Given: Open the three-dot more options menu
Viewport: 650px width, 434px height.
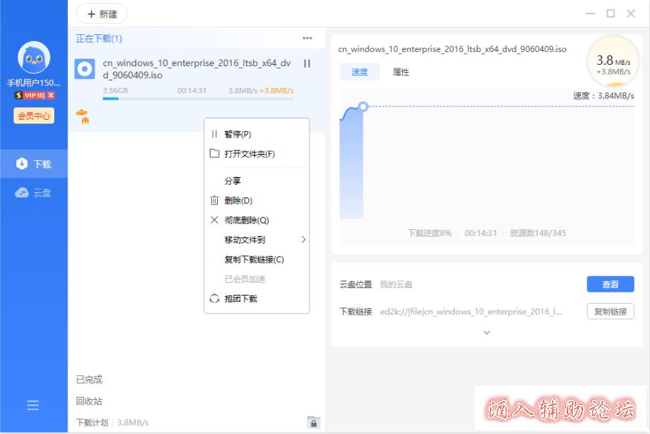Looking at the screenshot, I should 307,38.
